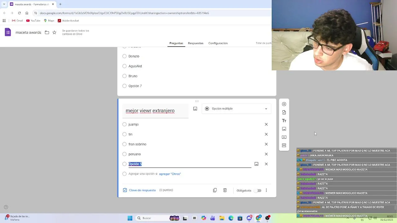Image resolution: width=397 pixels, height=223 pixels.
Task: Switch to the Configuración tab
Action: tap(218, 43)
